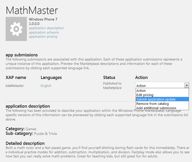Open the application description link
The image size is (192, 162).
[x=46, y=28]
